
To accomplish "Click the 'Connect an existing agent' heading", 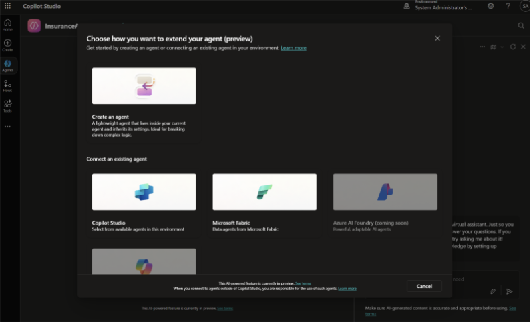I will tap(116, 159).
